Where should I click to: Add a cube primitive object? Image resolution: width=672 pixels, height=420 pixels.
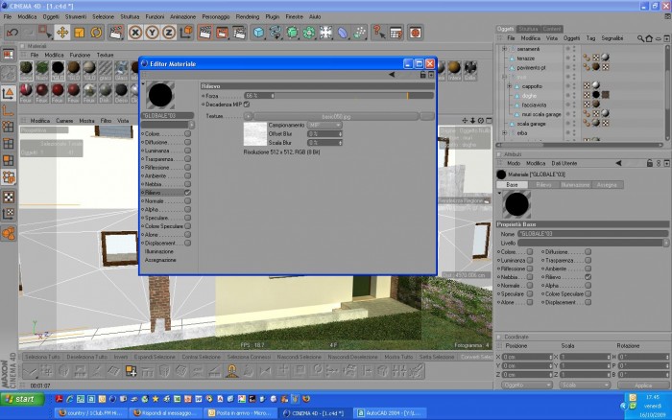[258, 33]
